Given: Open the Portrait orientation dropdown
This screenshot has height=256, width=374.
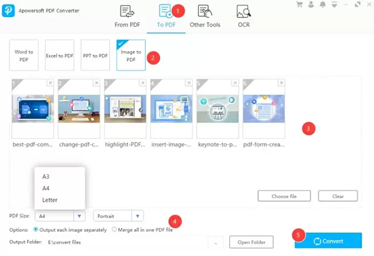Looking at the screenshot, I should coord(138,216).
